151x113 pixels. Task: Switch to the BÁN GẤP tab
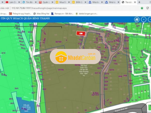(78, 2)
